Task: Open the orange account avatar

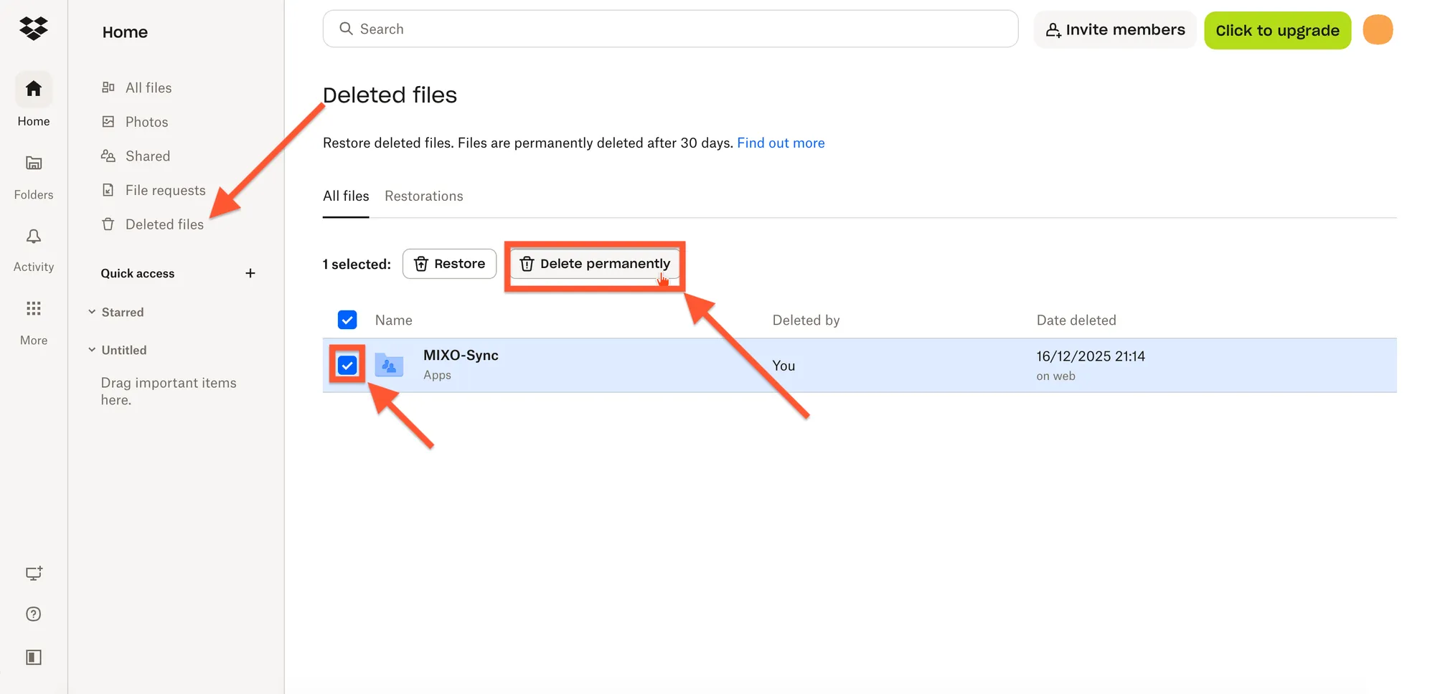Action: click(1377, 30)
